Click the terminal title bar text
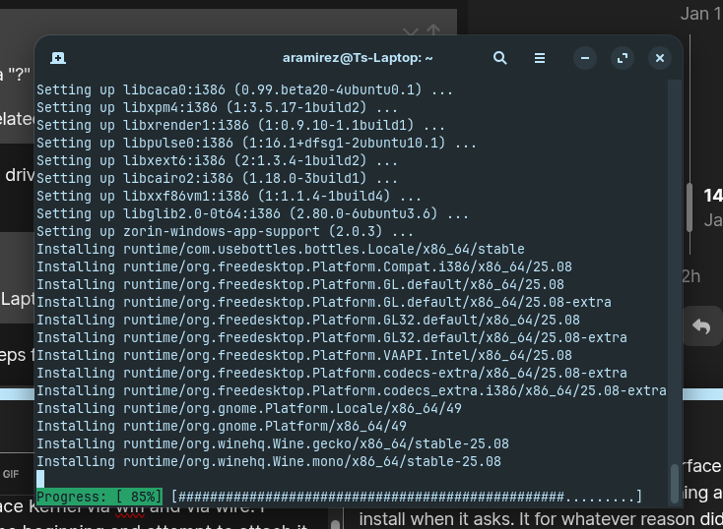The image size is (723, 529). pos(358,58)
